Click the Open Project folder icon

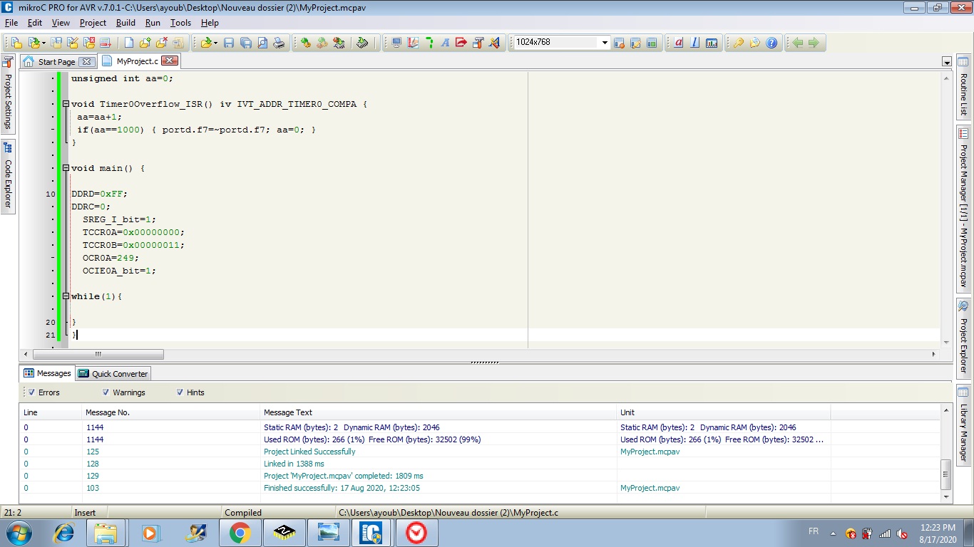point(33,43)
